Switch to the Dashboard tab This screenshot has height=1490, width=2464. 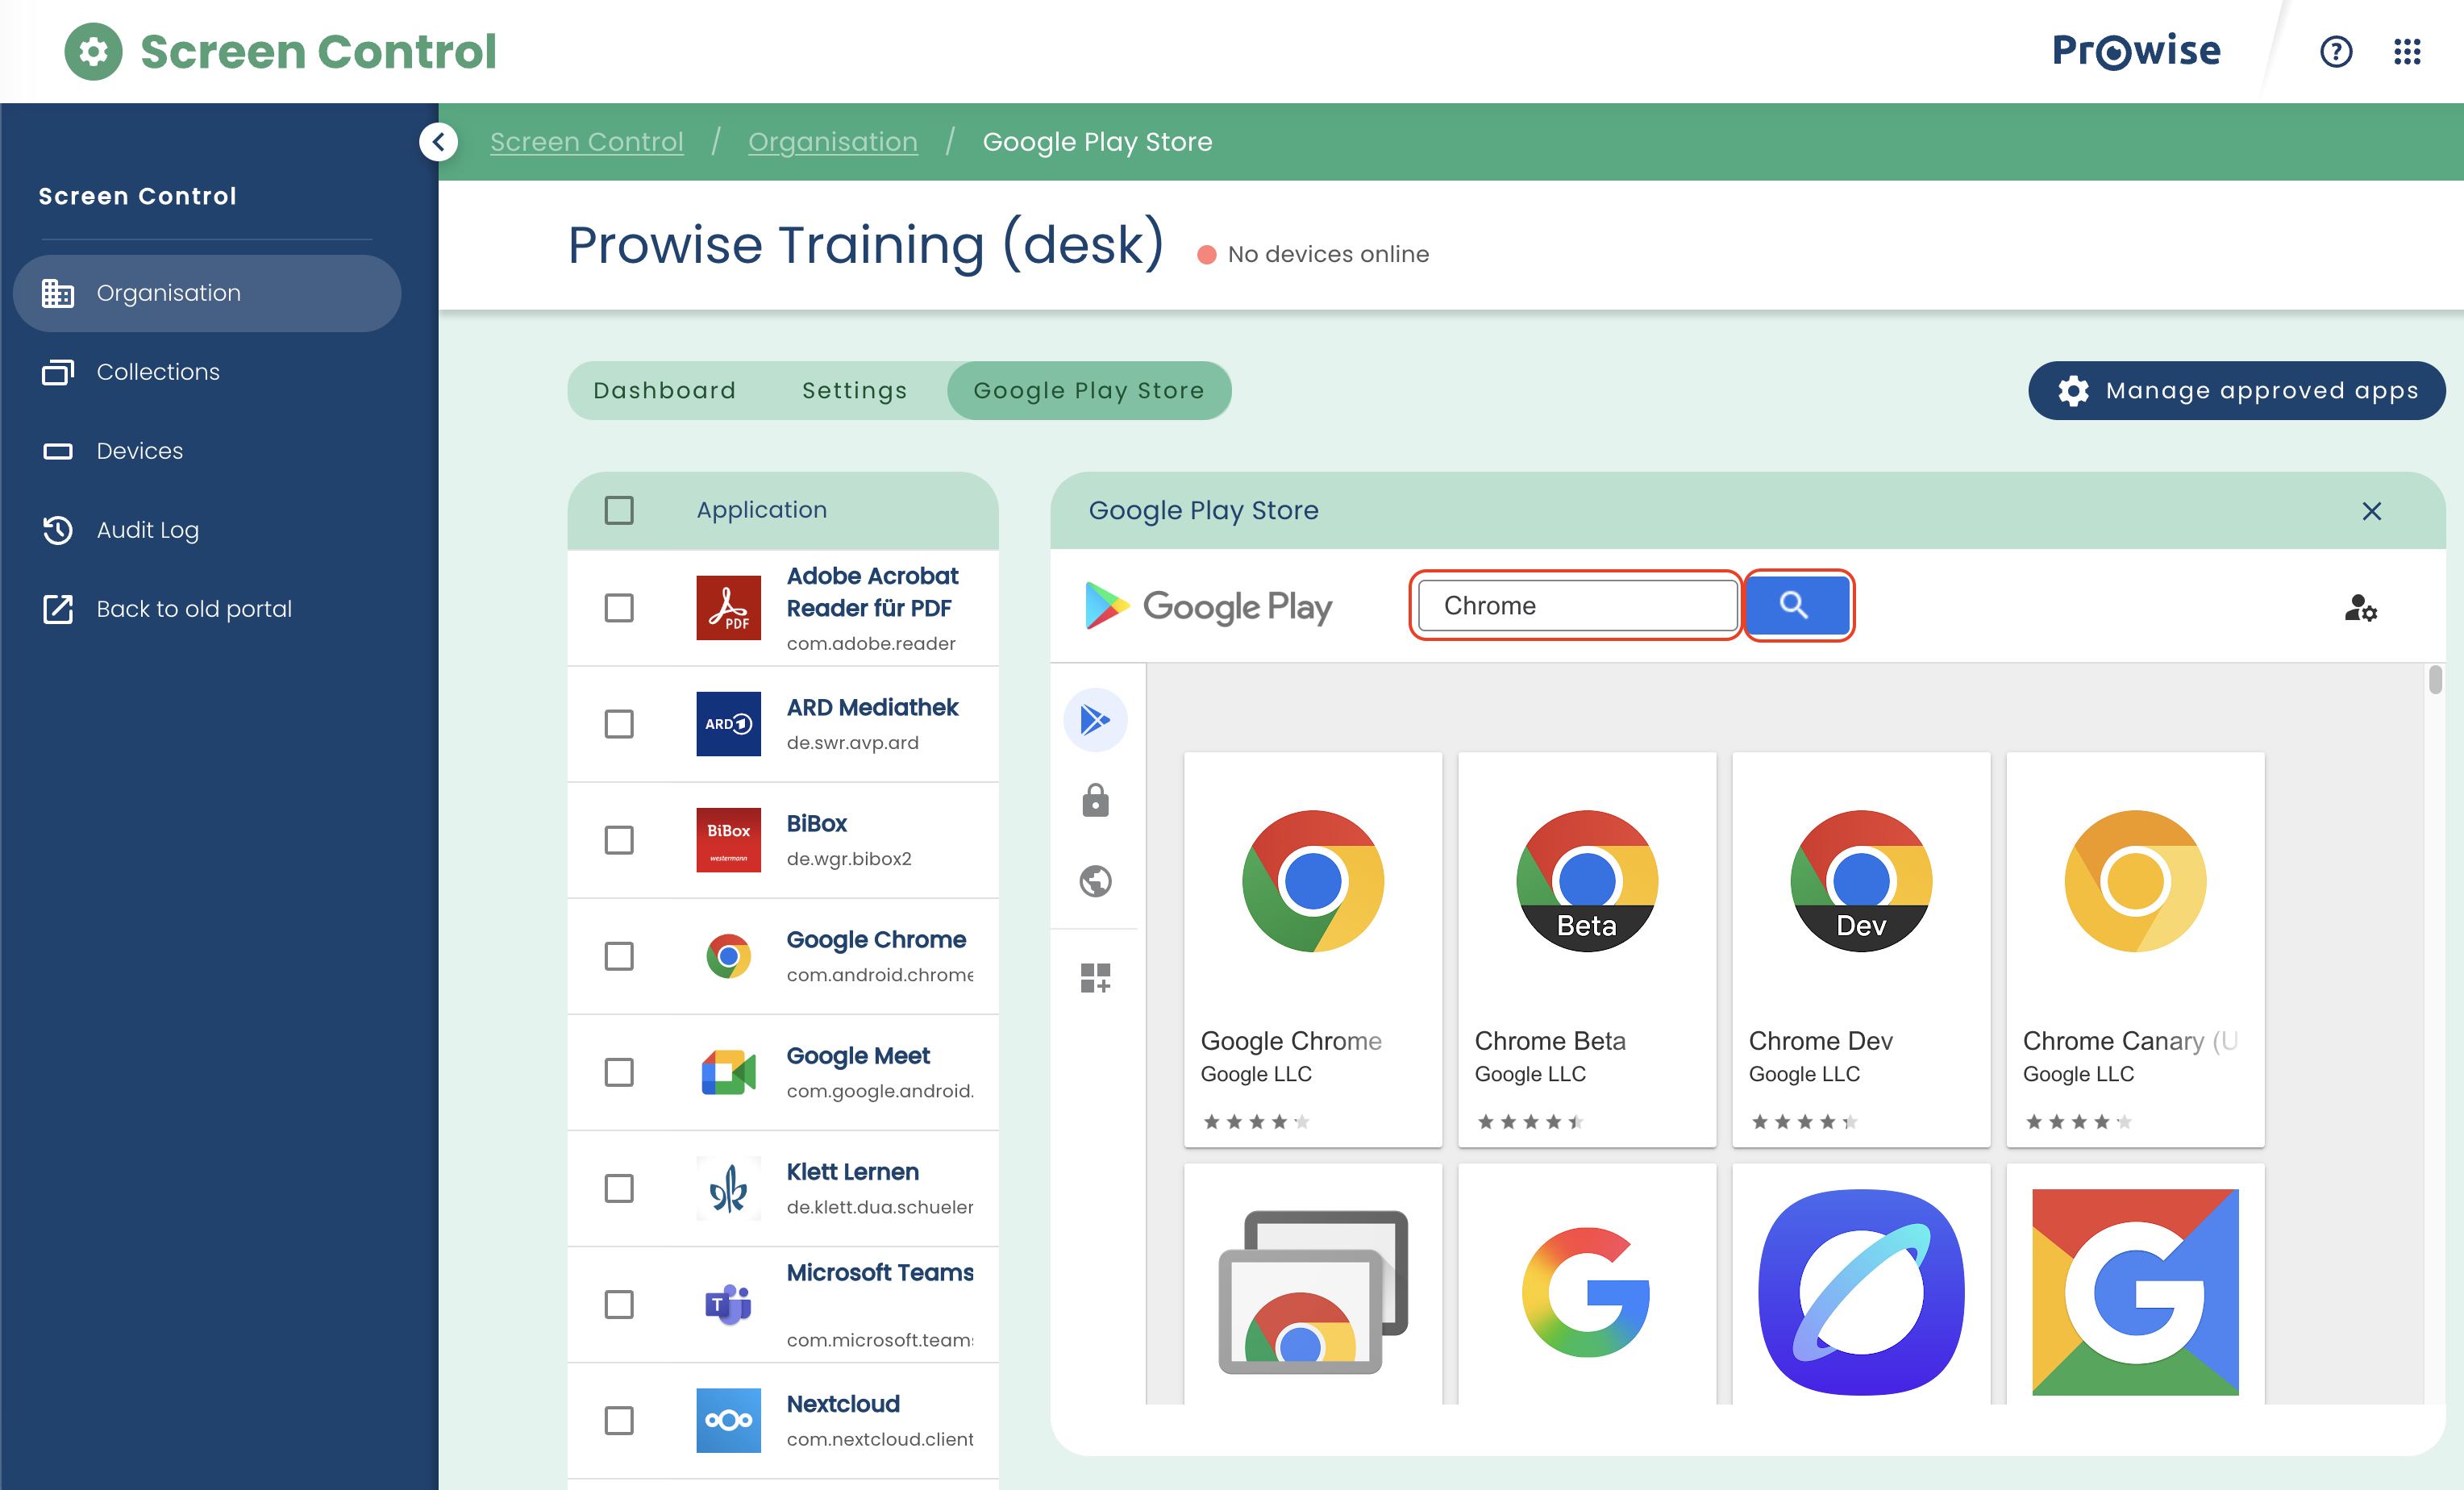click(664, 391)
